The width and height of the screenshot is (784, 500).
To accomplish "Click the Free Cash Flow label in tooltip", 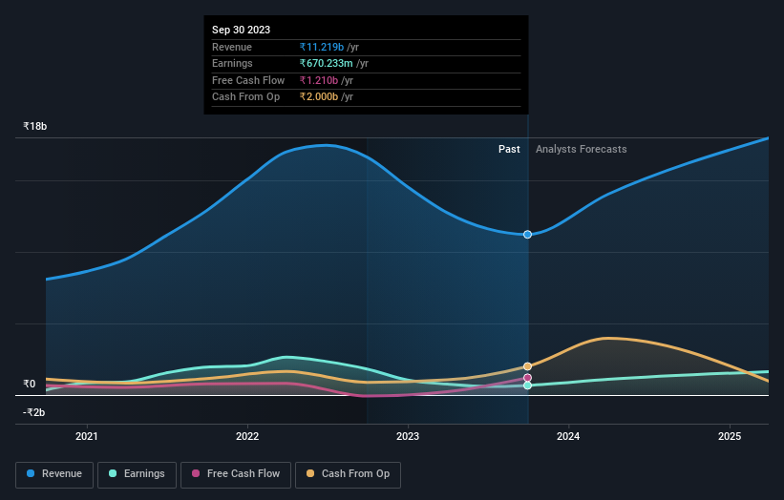I will pyautogui.click(x=248, y=80).
